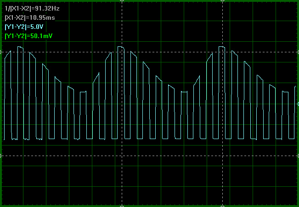Click the waveform pulse peak under the right vertical cursor
This screenshot has height=207, width=299.
(222, 47)
